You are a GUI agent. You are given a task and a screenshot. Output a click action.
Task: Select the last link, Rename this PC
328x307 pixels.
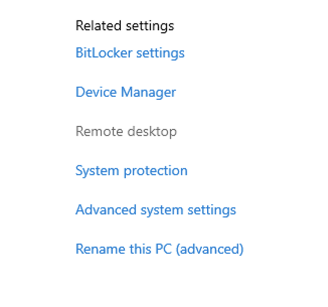pos(159,249)
